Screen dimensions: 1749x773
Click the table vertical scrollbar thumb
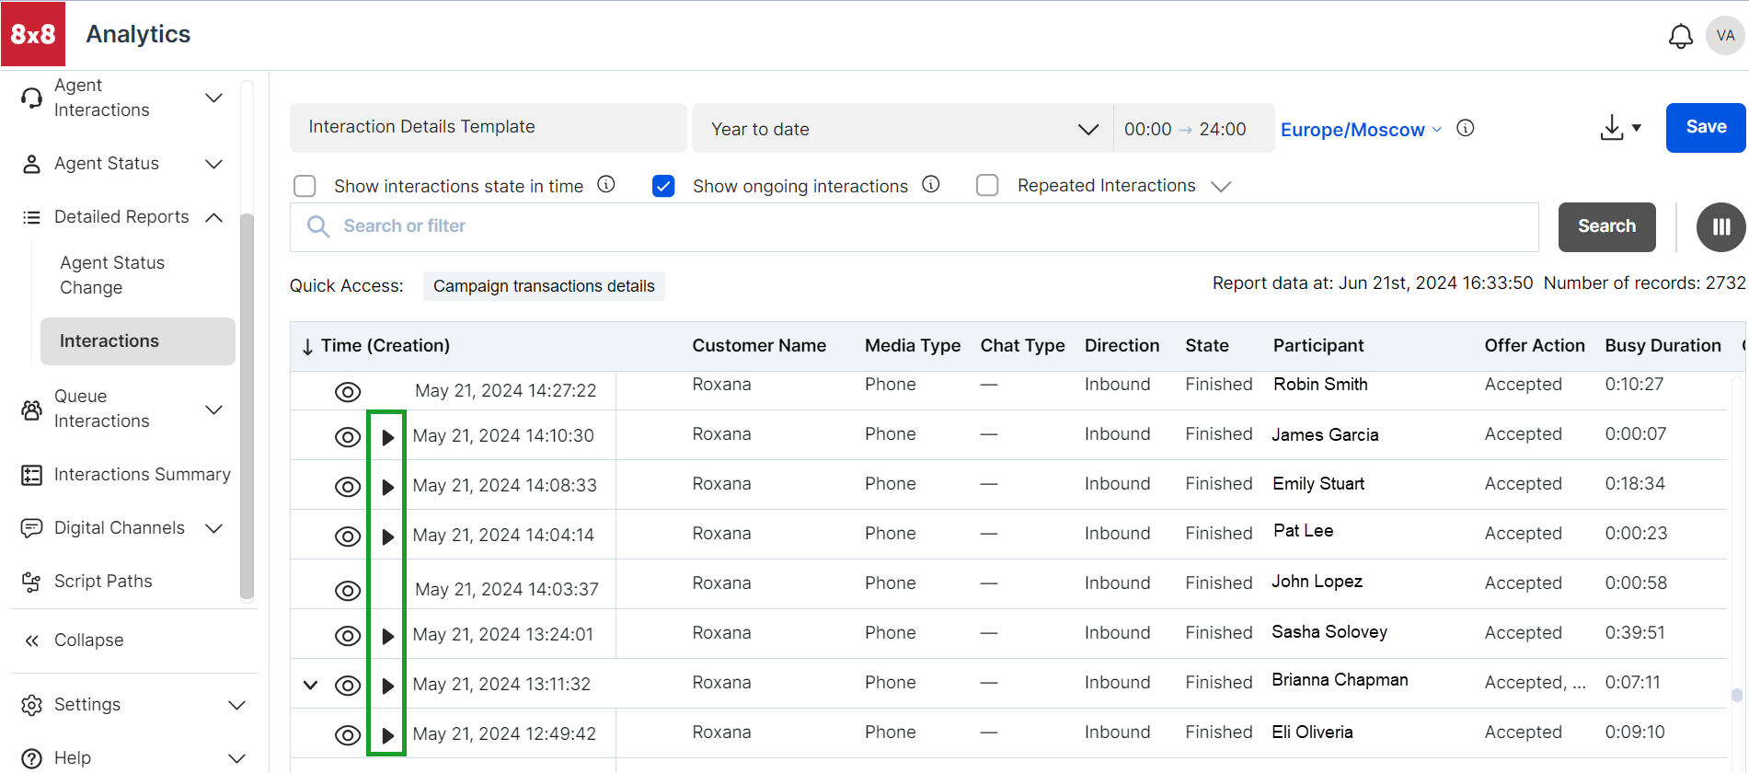(x=1736, y=696)
